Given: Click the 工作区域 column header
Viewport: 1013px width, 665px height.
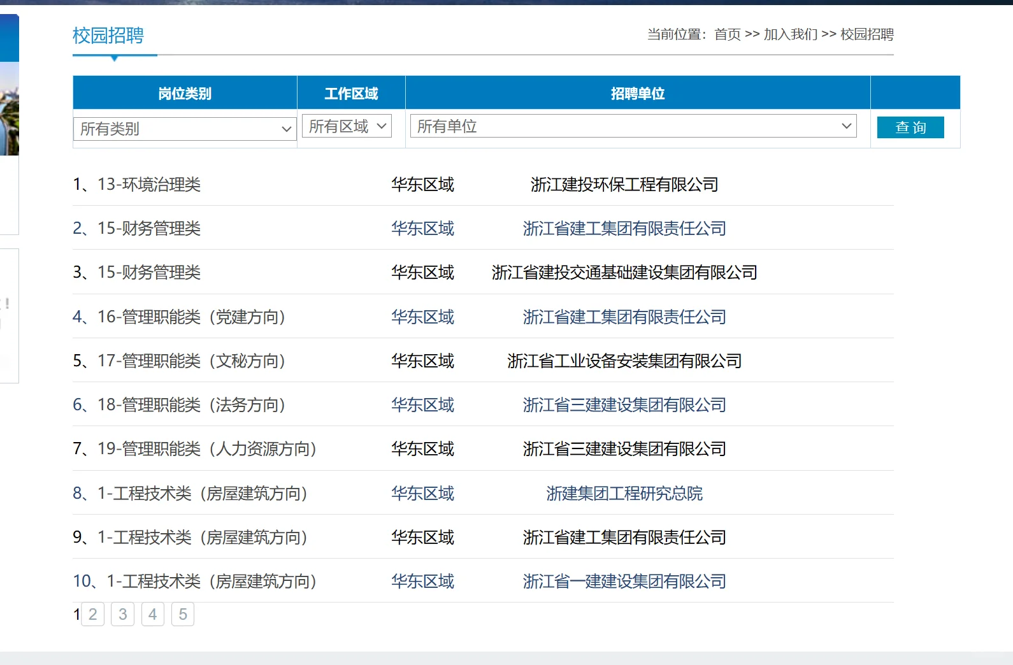Looking at the screenshot, I should point(351,94).
